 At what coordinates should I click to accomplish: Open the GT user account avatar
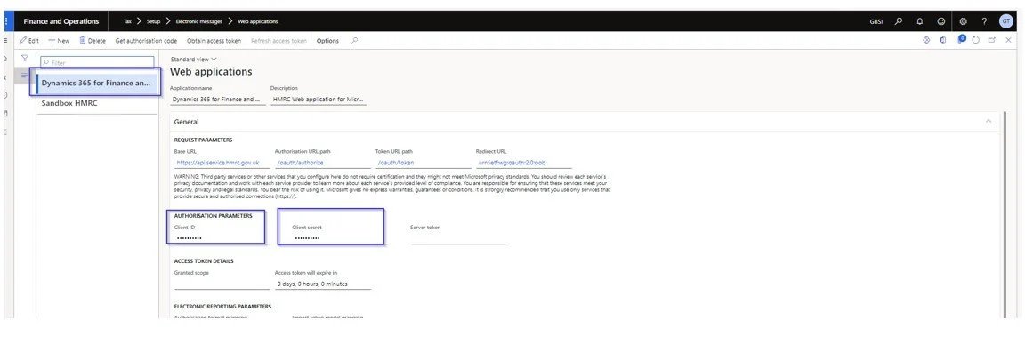1006,20
